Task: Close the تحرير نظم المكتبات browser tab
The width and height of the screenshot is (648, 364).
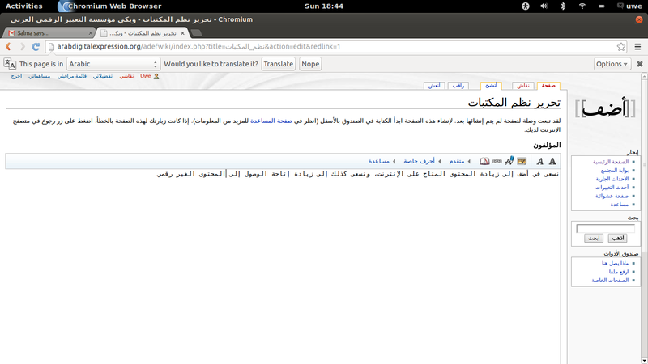Action: 183,33
